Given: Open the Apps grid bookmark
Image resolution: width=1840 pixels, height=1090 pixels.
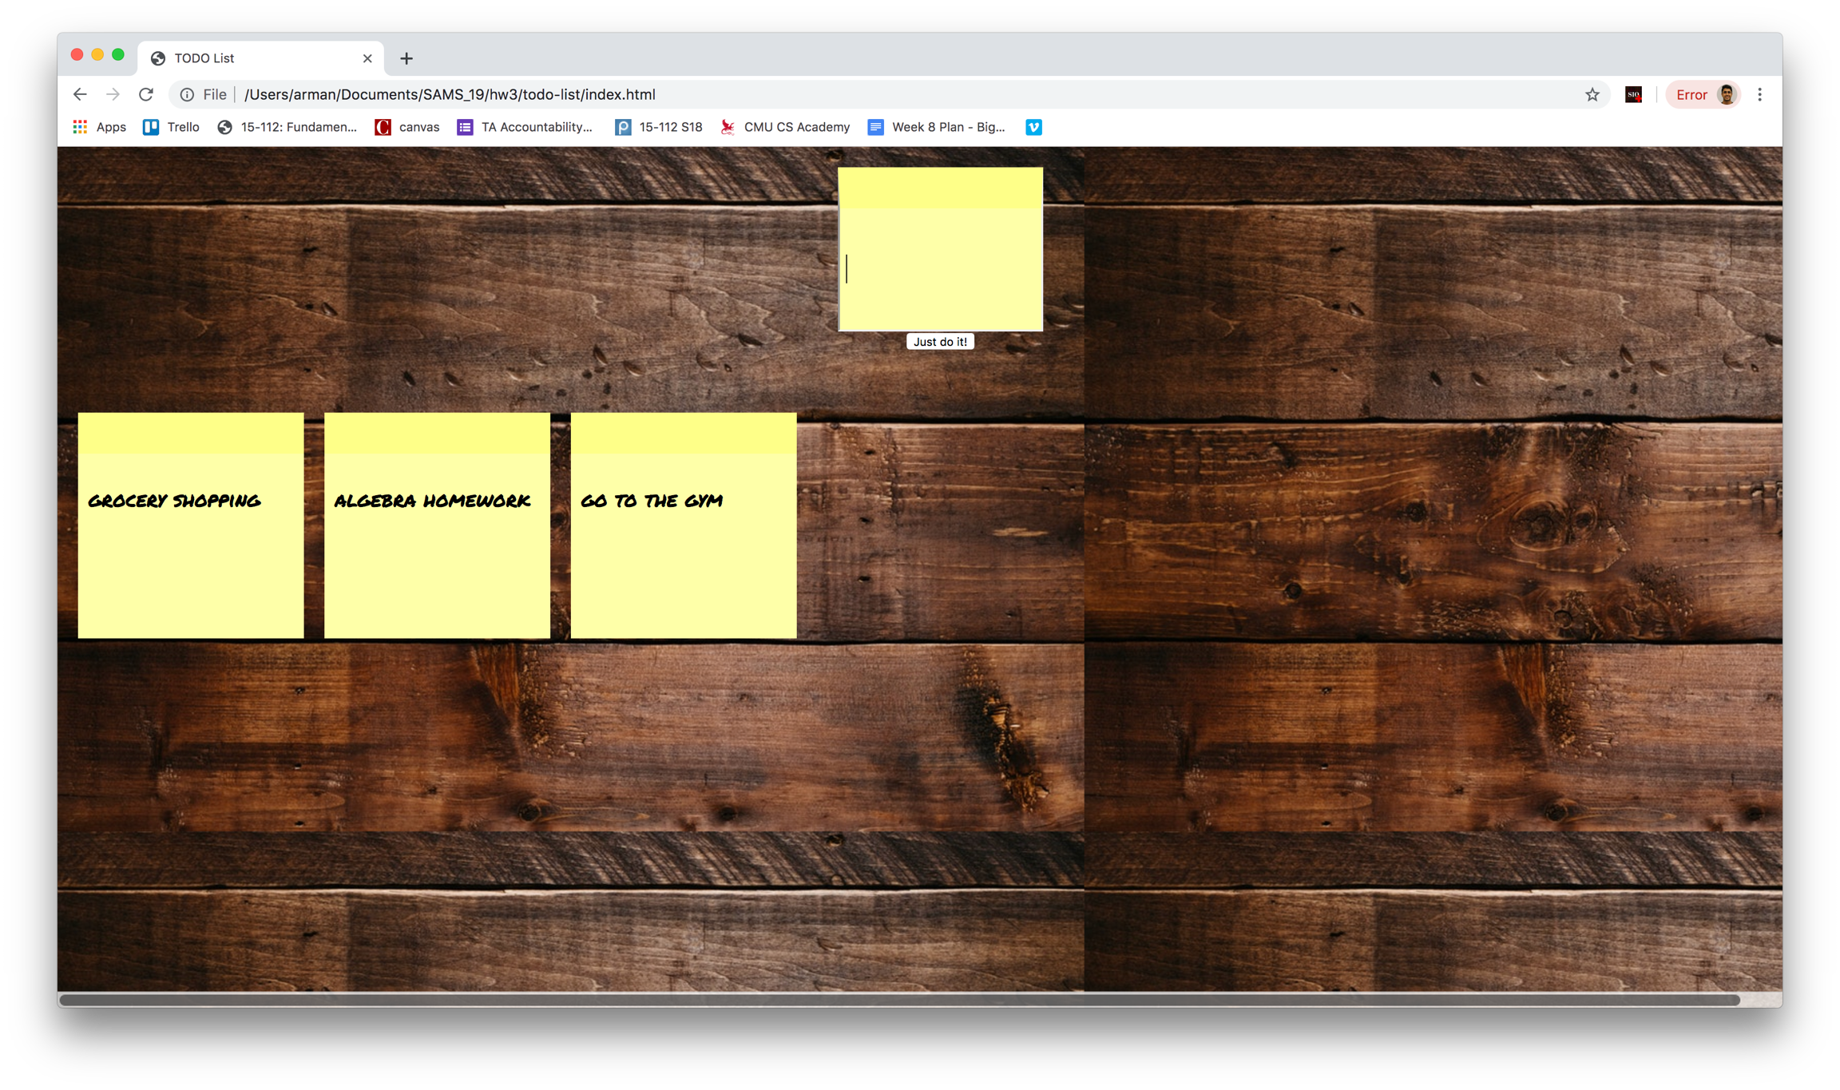Looking at the screenshot, I should tap(100, 127).
